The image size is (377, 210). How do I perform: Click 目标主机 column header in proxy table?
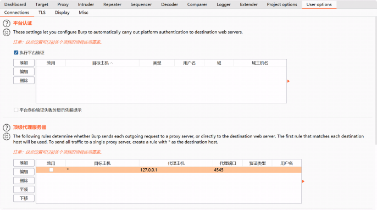coord(102,163)
